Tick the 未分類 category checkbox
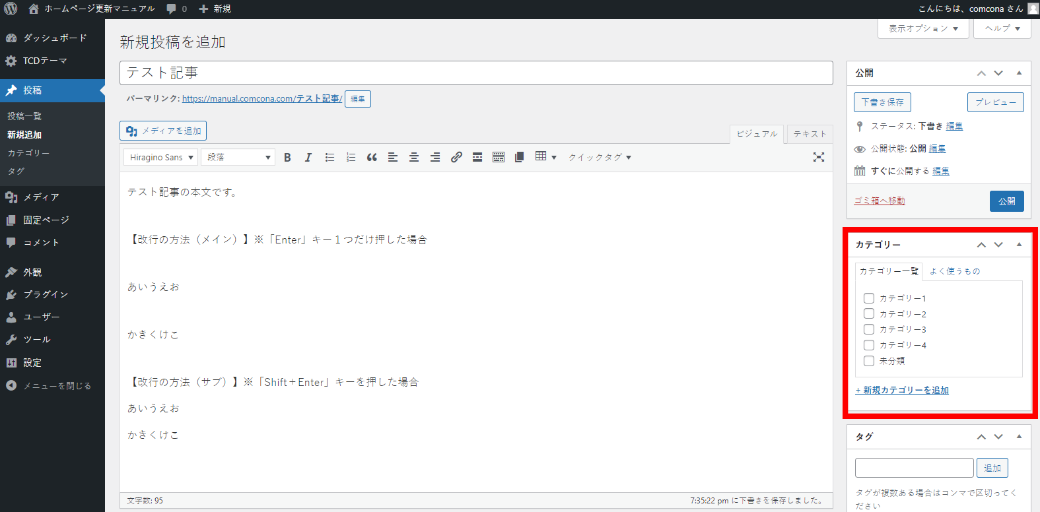This screenshot has width=1040, height=512. (869, 361)
